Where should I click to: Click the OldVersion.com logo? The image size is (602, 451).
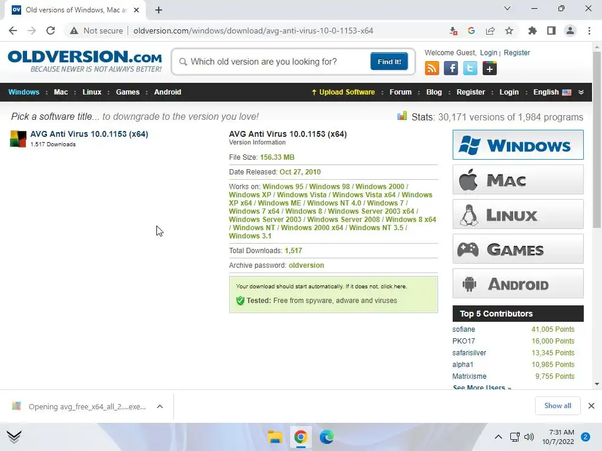pos(85,61)
